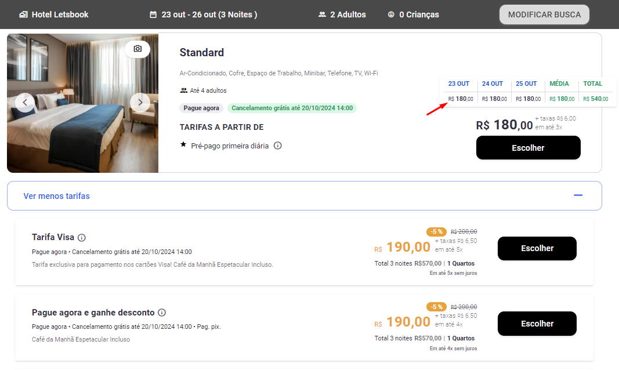Viewport: 619px width, 370px height.
Task: Click the people icon beside Até 4 adultos
Action: click(x=183, y=90)
